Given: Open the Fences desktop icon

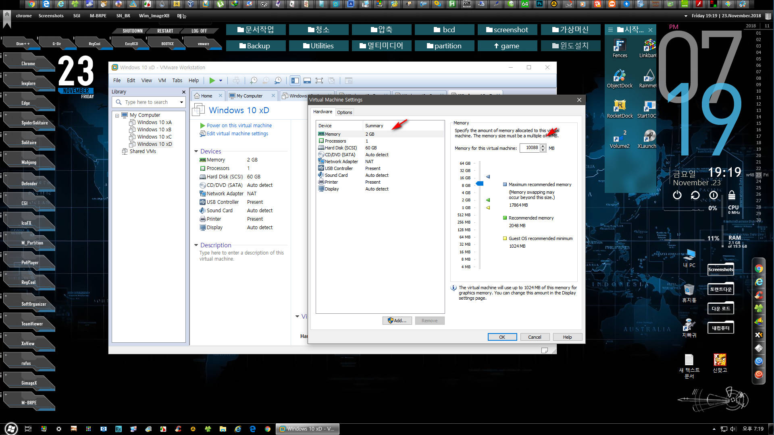Looking at the screenshot, I should [620, 48].
